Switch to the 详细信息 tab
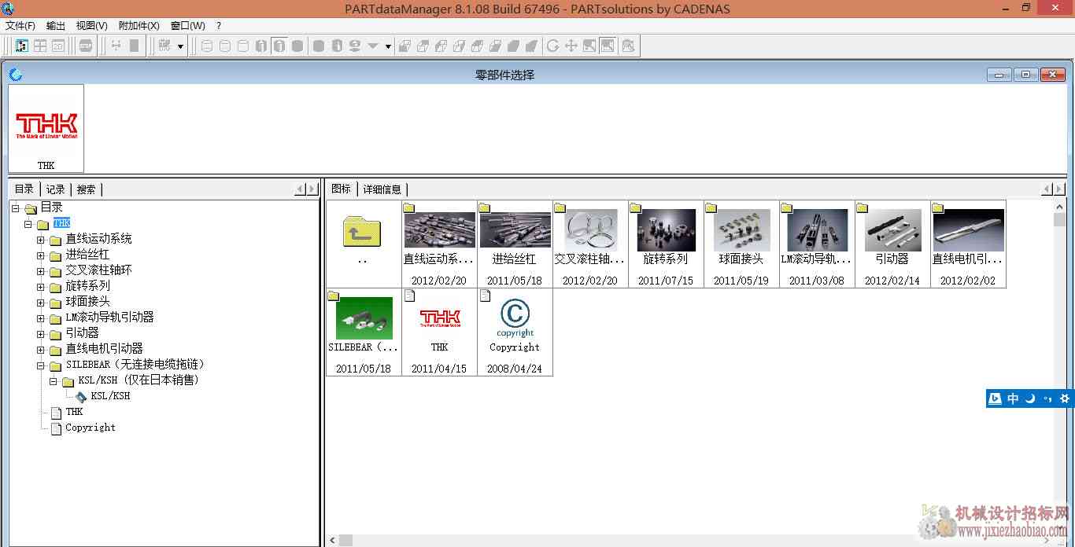 click(382, 189)
